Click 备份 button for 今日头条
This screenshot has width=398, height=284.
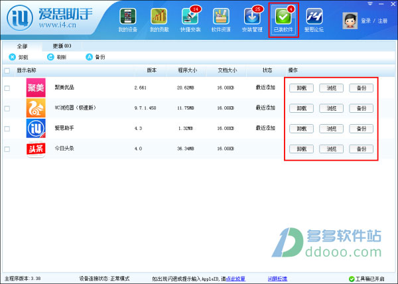click(x=362, y=149)
